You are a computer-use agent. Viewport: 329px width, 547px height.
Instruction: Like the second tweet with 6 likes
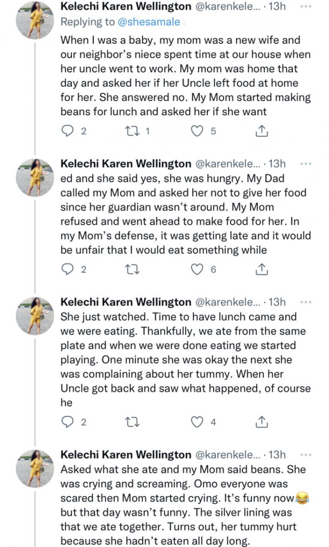[197, 269]
